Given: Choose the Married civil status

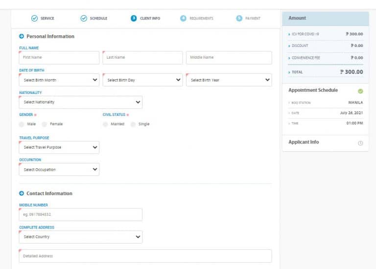Looking at the screenshot, I should coord(105,124).
